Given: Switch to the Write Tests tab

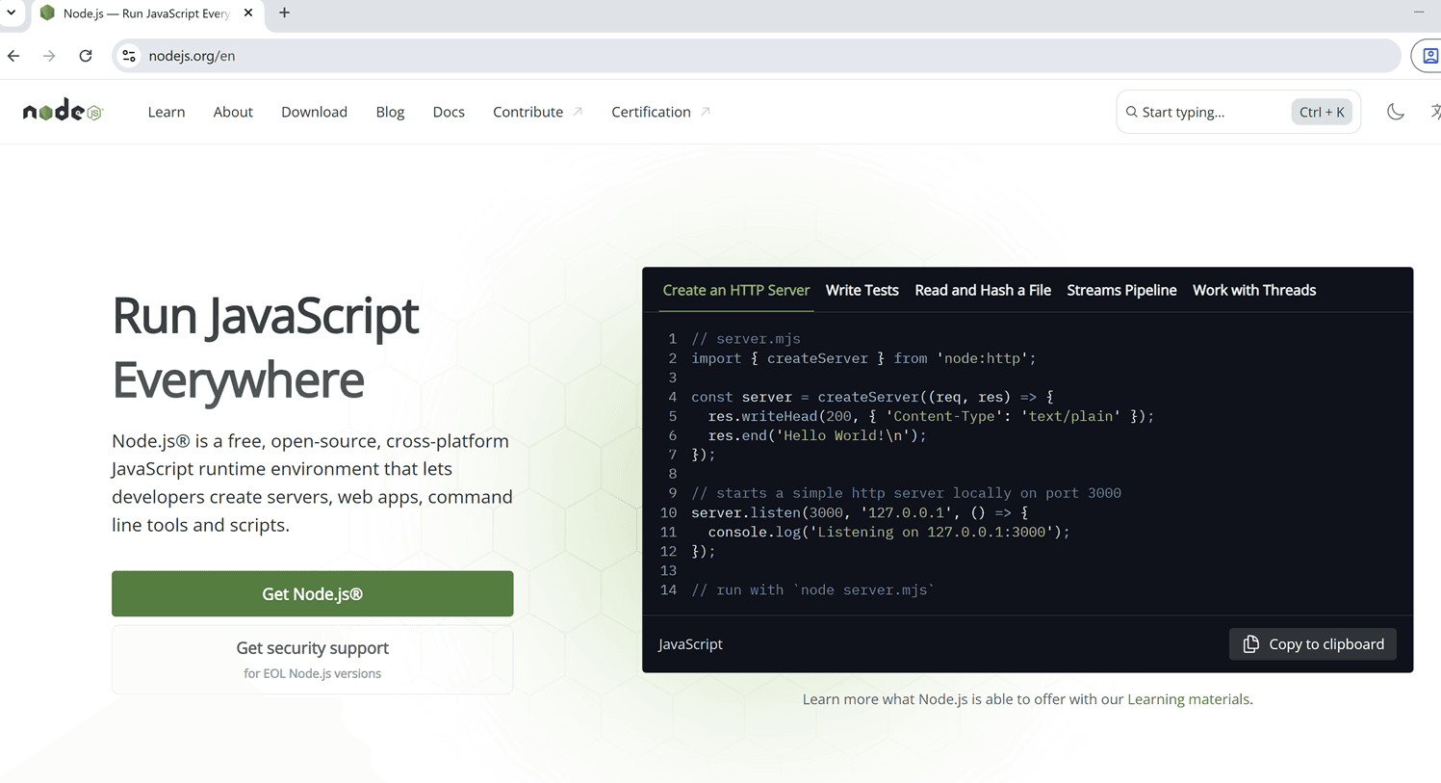Looking at the screenshot, I should (862, 290).
